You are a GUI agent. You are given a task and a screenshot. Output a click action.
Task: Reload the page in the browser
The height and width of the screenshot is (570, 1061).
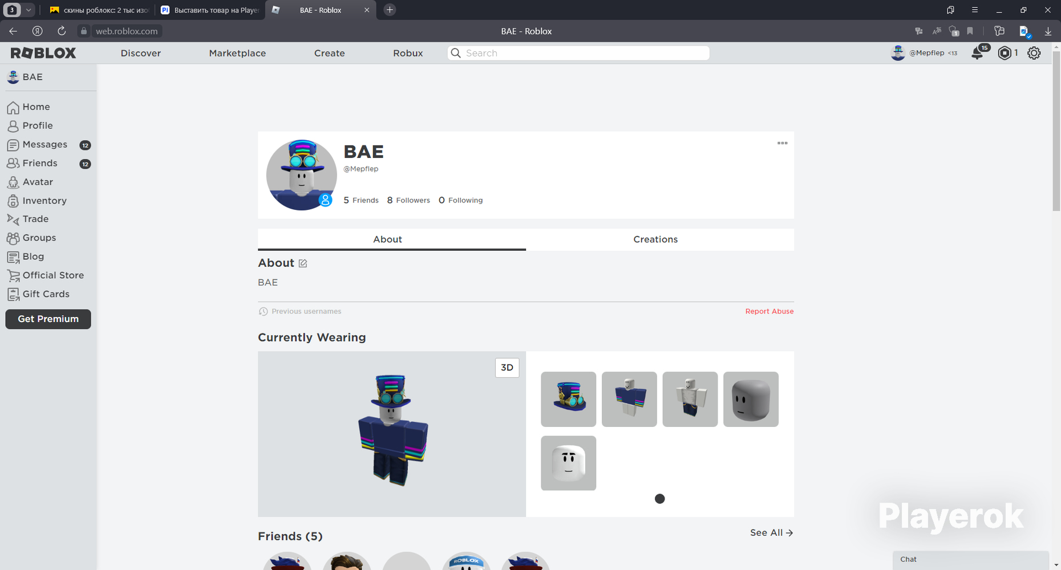[x=62, y=31]
